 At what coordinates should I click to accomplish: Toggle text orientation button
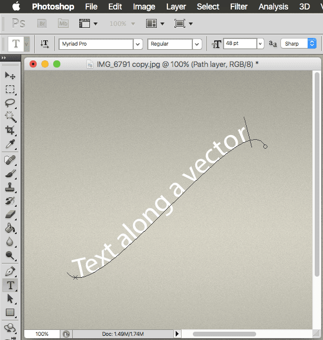click(44, 44)
